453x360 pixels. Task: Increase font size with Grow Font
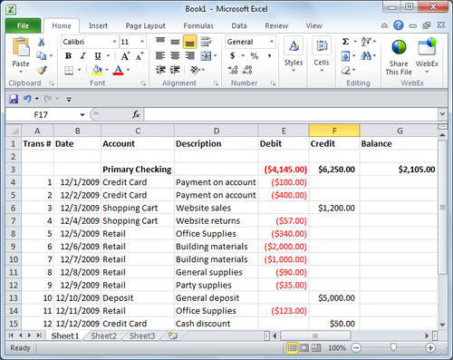point(125,56)
